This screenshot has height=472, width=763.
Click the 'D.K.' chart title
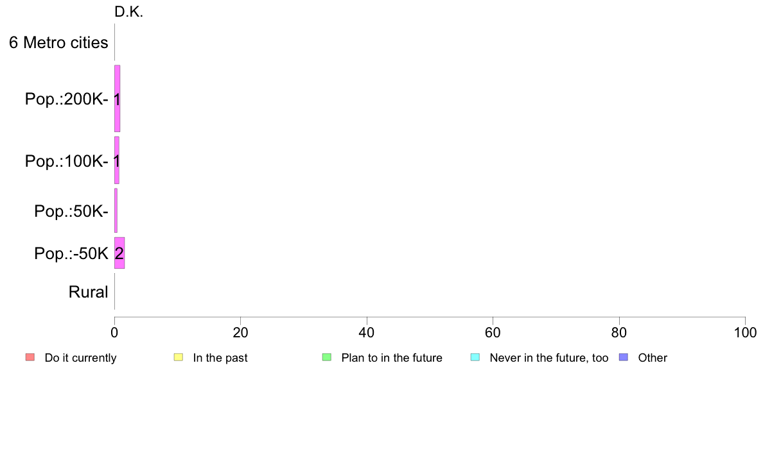(128, 12)
